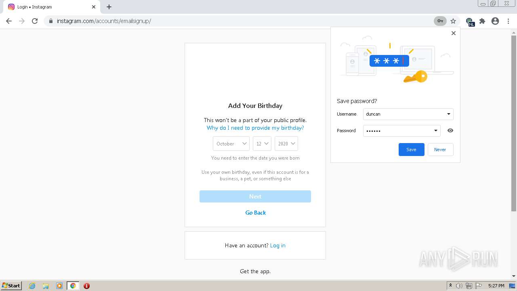Open the NL globe extension icon

click(469, 21)
